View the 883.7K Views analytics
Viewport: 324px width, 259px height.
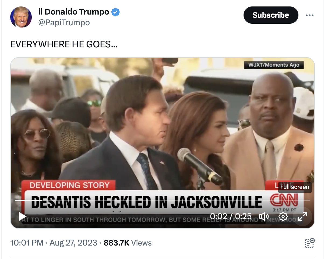click(128, 243)
